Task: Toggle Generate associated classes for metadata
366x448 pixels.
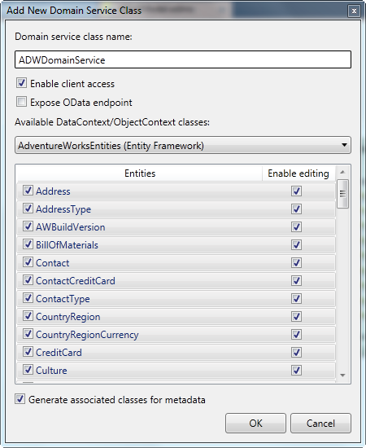Action: click(x=20, y=399)
